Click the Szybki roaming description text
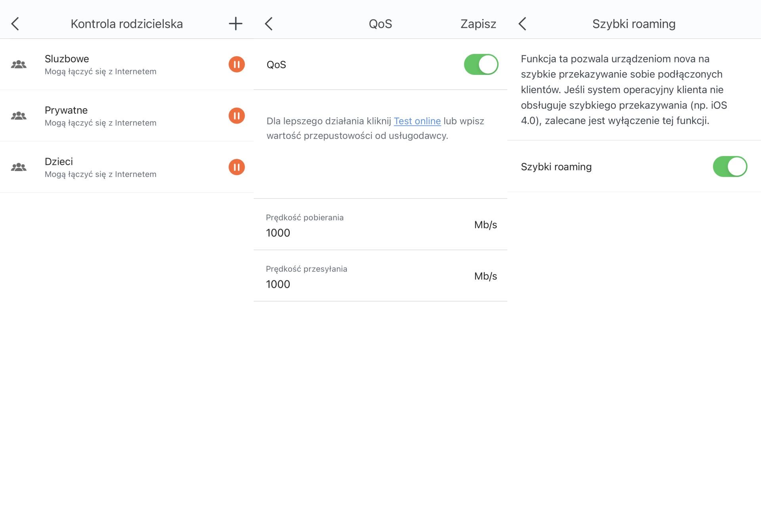This screenshot has height=507, width=761. (624, 90)
